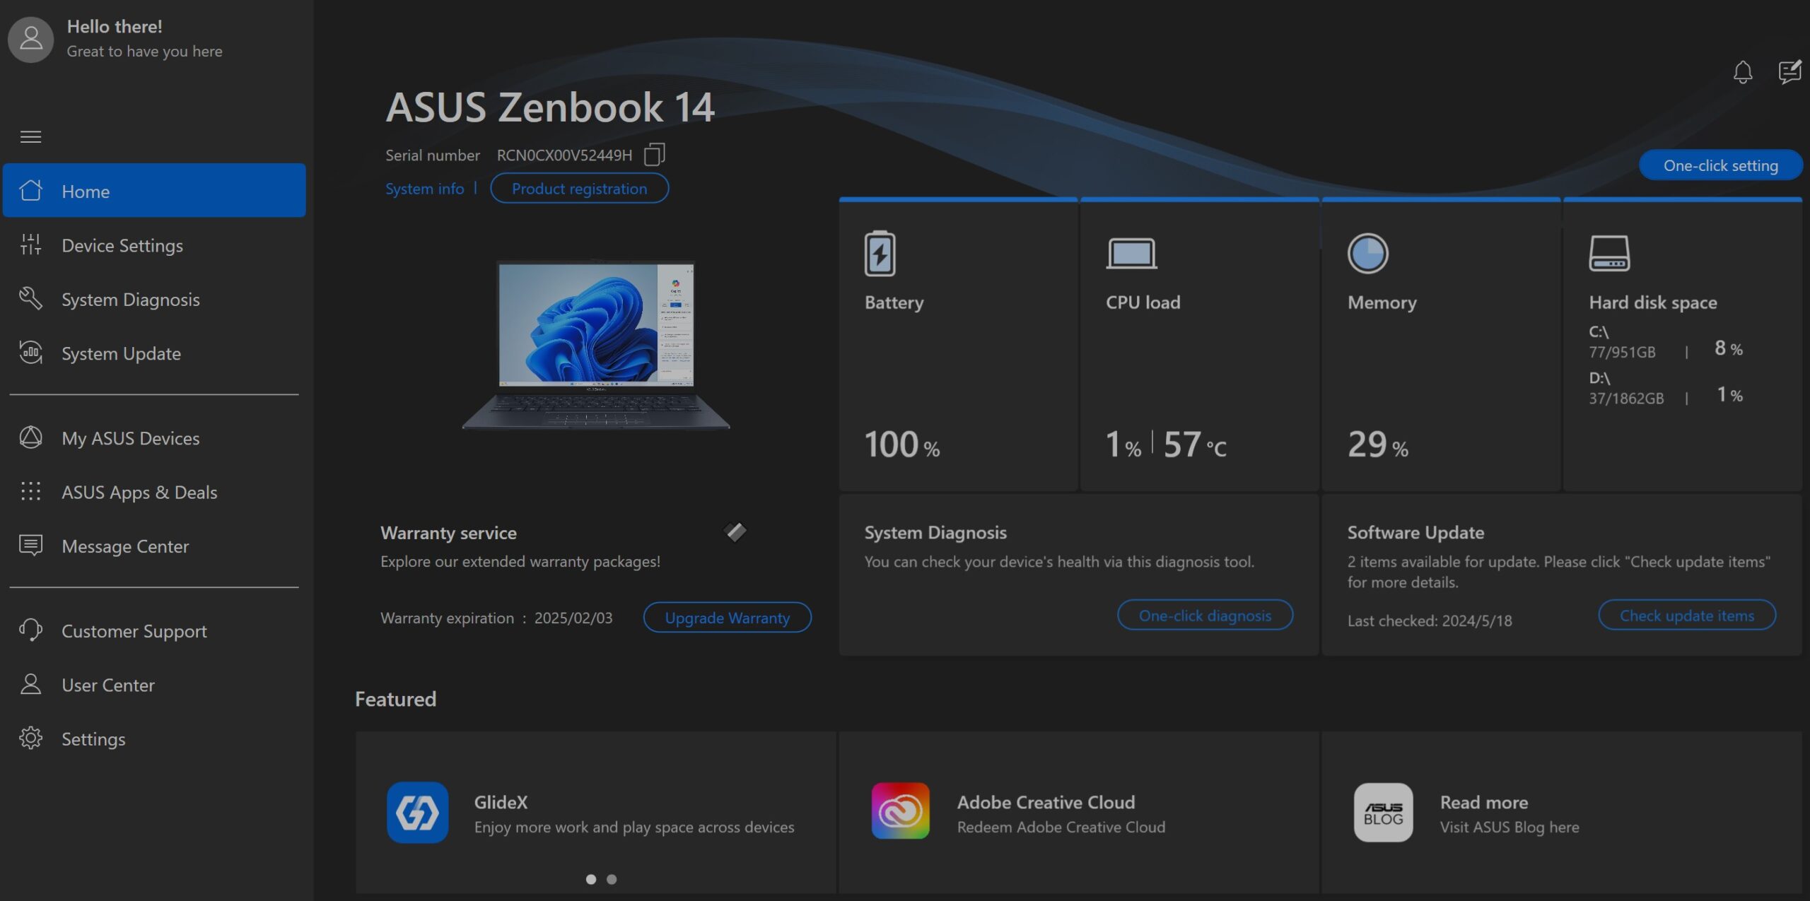Collapse the sidebar with hamburger icon
The height and width of the screenshot is (901, 1810).
click(30, 136)
